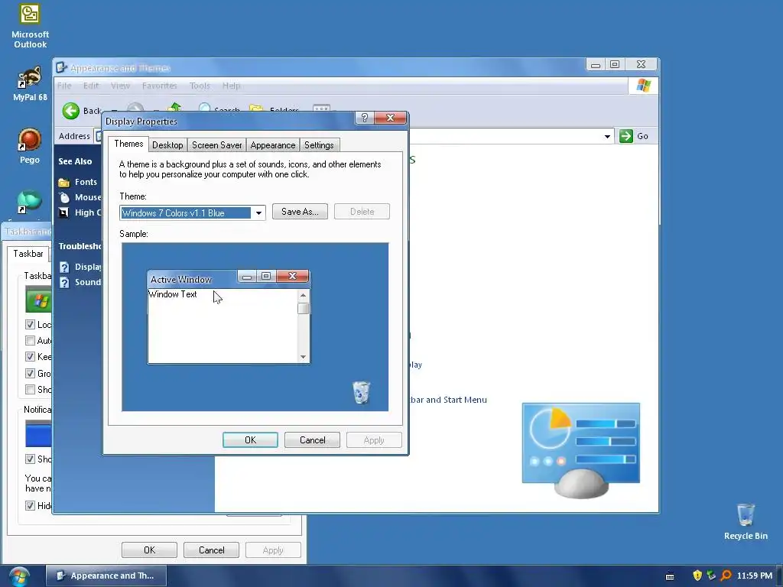Viewport: 783px width, 587px height.
Task: Click the sample window scroll up arrow
Action: (x=303, y=296)
